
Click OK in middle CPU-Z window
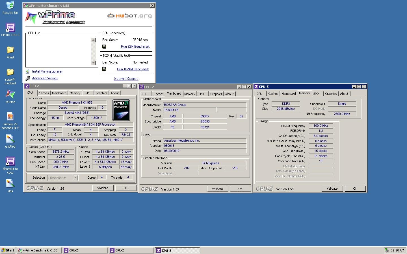(x=240, y=189)
